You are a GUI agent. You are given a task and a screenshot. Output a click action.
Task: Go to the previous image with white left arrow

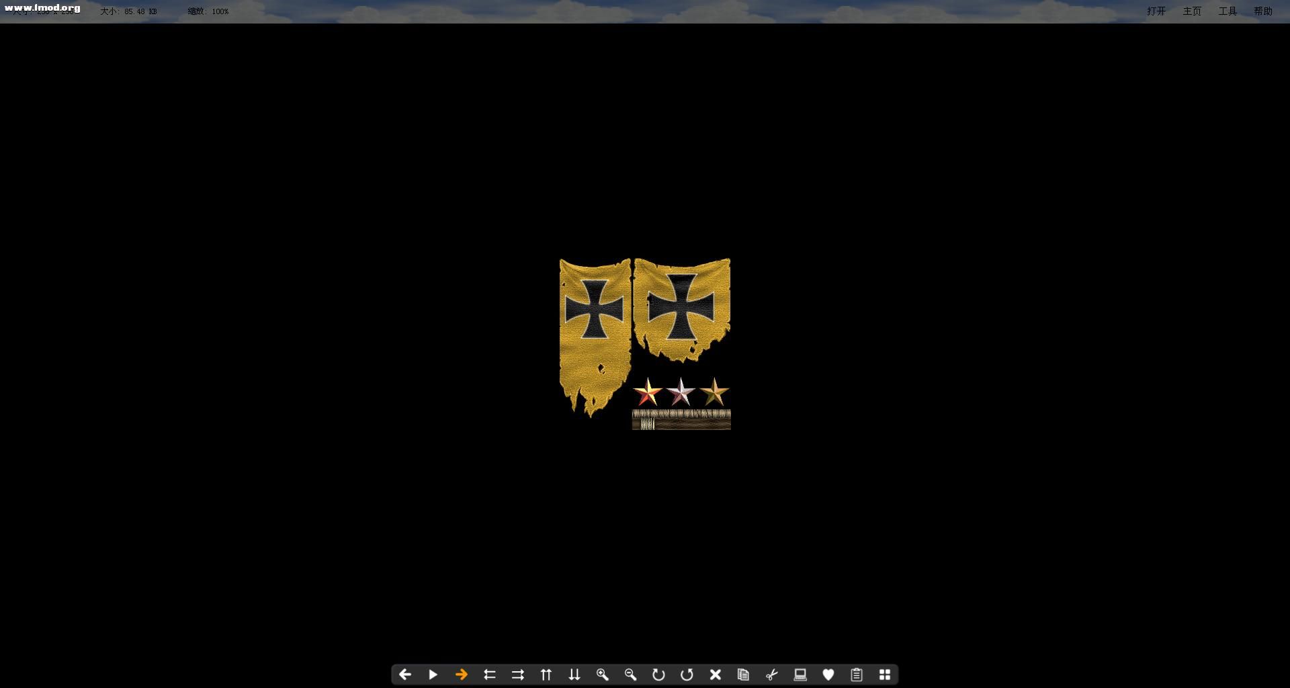404,675
